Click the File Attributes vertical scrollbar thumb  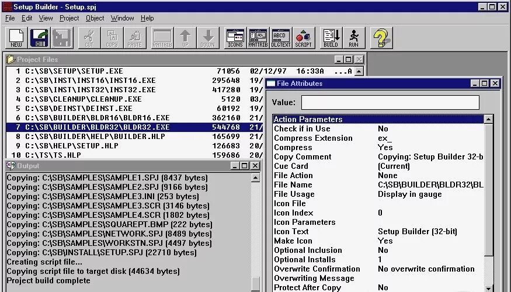pyautogui.click(x=488, y=190)
